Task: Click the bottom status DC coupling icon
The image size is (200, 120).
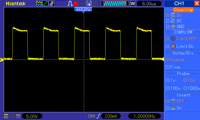Action: [6, 116]
